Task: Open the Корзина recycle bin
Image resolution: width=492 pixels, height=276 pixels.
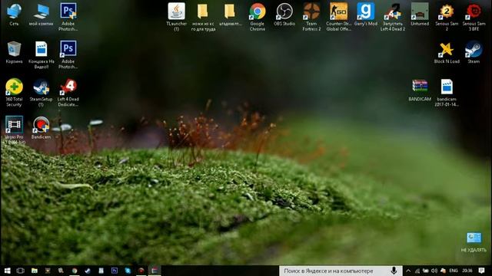Action: point(14,52)
